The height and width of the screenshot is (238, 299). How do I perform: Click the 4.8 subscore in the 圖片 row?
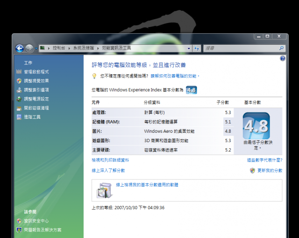pos(228,131)
